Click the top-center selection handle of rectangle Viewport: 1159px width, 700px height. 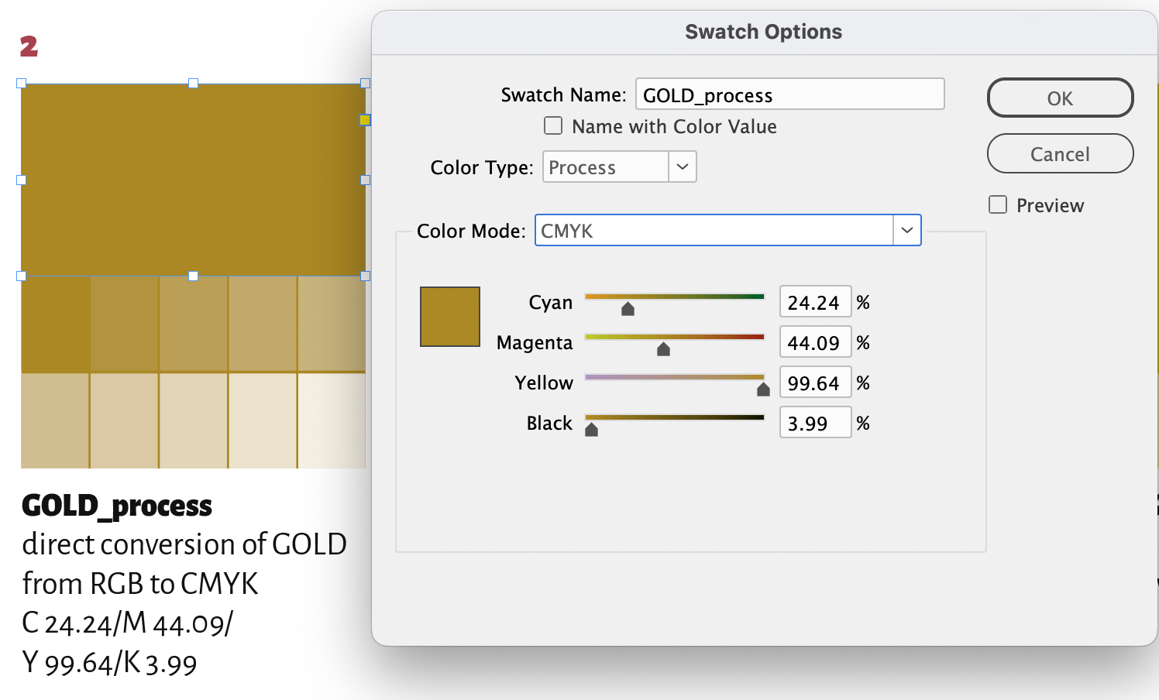(x=194, y=83)
